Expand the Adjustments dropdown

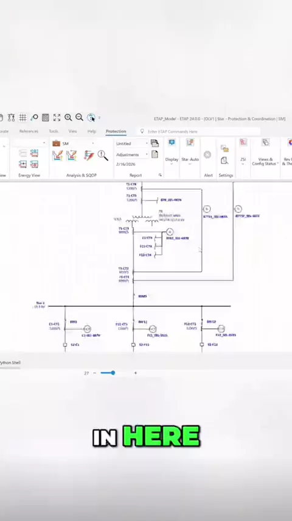[x=132, y=154]
